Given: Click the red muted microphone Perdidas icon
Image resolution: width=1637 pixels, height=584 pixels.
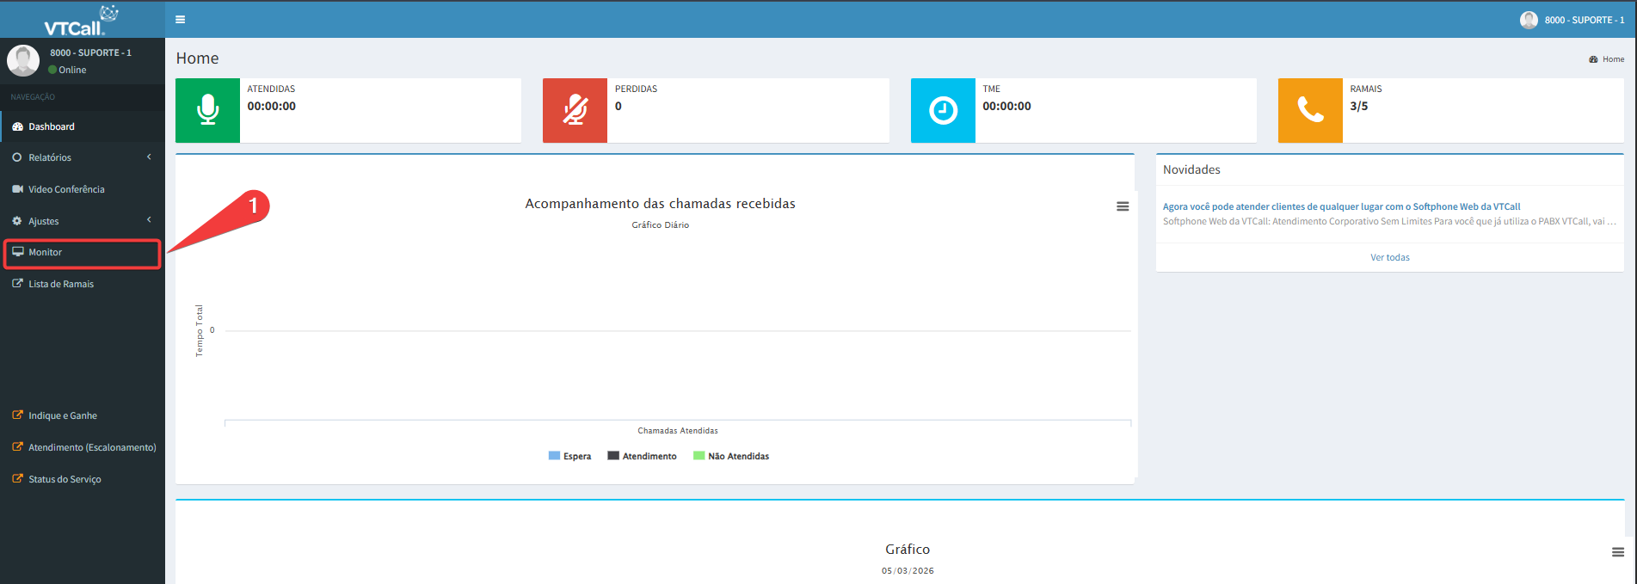Looking at the screenshot, I should pos(575,110).
